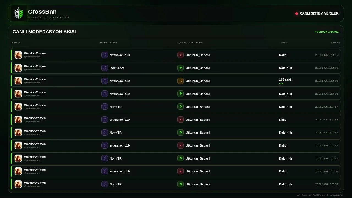Viewport: 352px width, 198px height.
Task: Click the ZAMAN column header
Action: pos(335,43)
